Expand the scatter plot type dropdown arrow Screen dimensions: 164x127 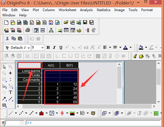tap(26, 113)
